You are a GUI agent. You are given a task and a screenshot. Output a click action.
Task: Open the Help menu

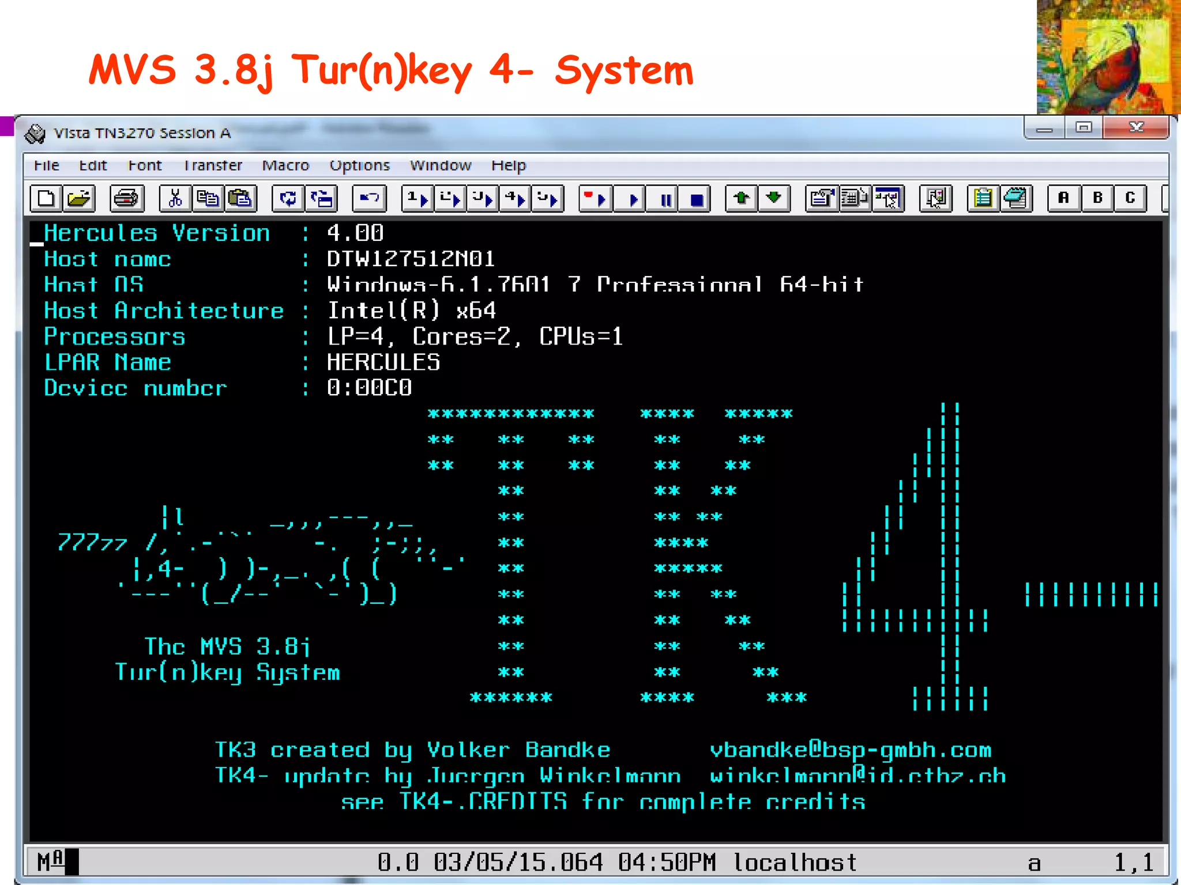click(x=509, y=166)
